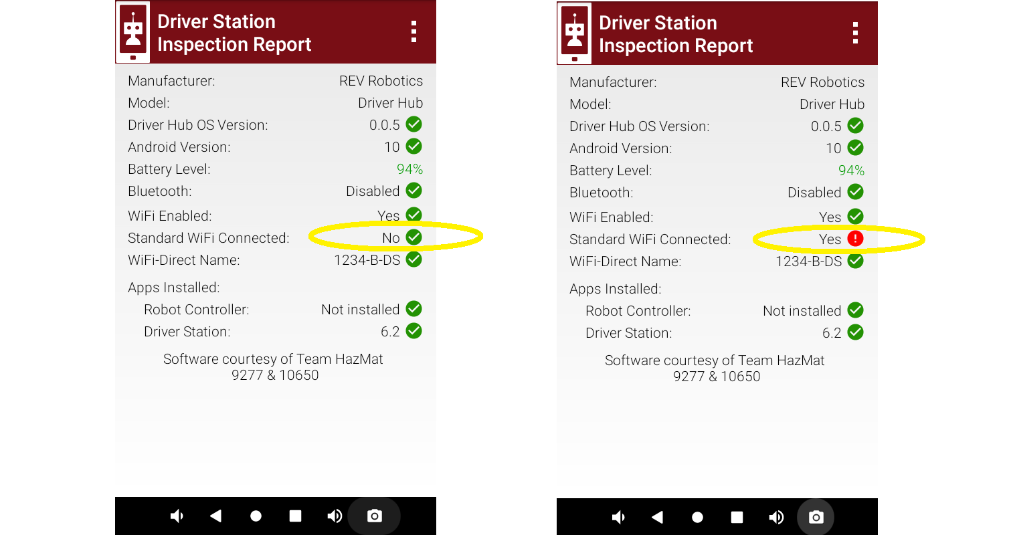The height and width of the screenshot is (535, 1009).
Task: Tap the Standard WiFi Connected No indicator
Action: 392,237
